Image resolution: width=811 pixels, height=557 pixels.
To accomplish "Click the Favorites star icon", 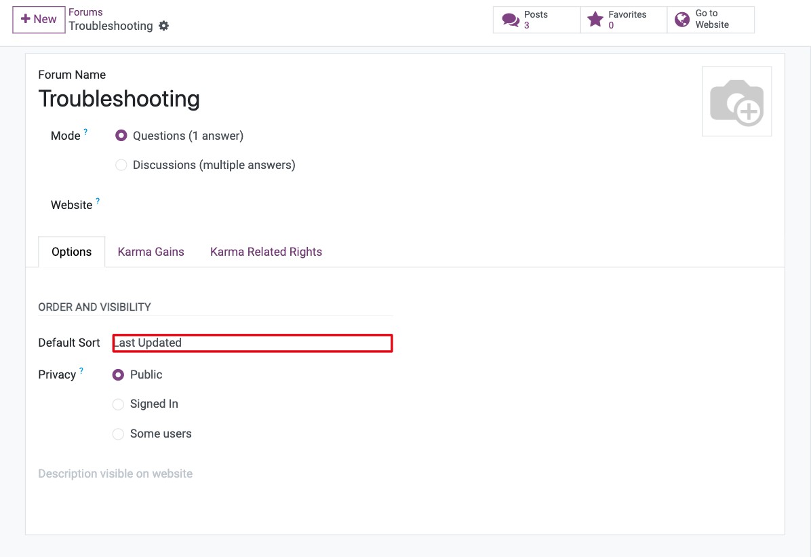I will pos(595,20).
